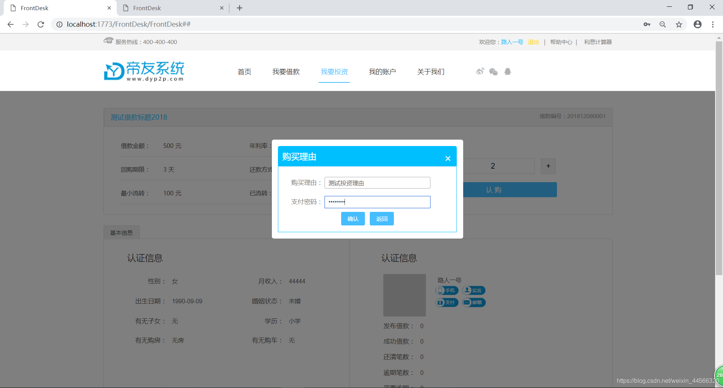Click birth date value 1990-09-09
The width and height of the screenshot is (723, 388).
click(187, 301)
